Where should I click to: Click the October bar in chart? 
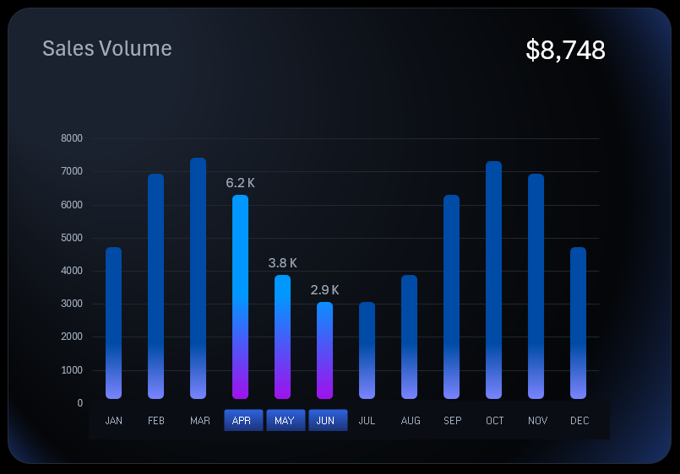pos(494,280)
